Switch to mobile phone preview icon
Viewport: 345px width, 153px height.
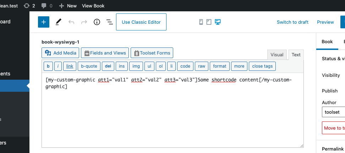tap(201, 22)
